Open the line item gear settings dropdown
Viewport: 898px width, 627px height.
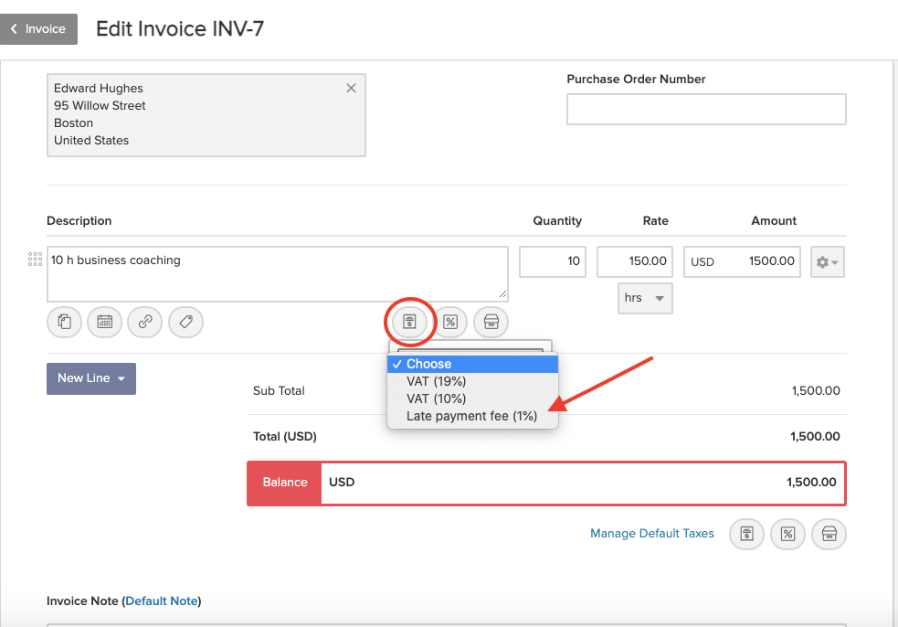pos(828,262)
